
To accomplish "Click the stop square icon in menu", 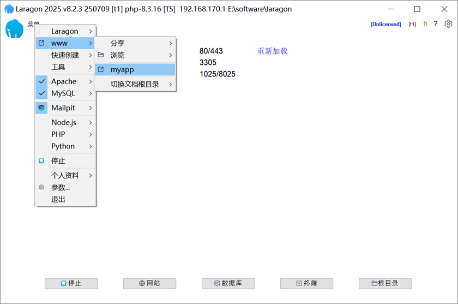I will (x=41, y=160).
